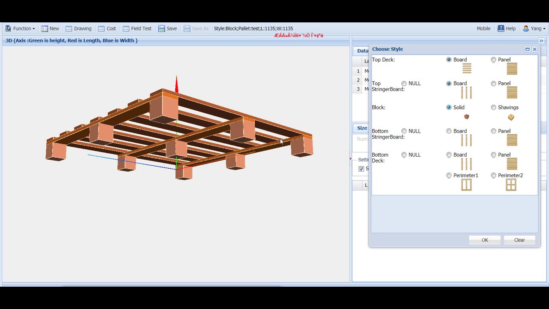The width and height of the screenshot is (549, 309).
Task: Click the Shavings block cube image
Action: click(x=511, y=117)
